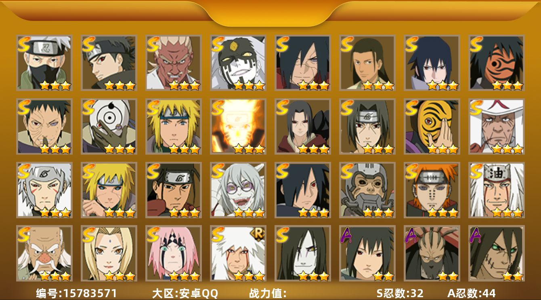The image size is (541, 300).
Task: Pick the A-rank green-eyed stitched-face ninja
Action: pyautogui.click(x=496, y=253)
